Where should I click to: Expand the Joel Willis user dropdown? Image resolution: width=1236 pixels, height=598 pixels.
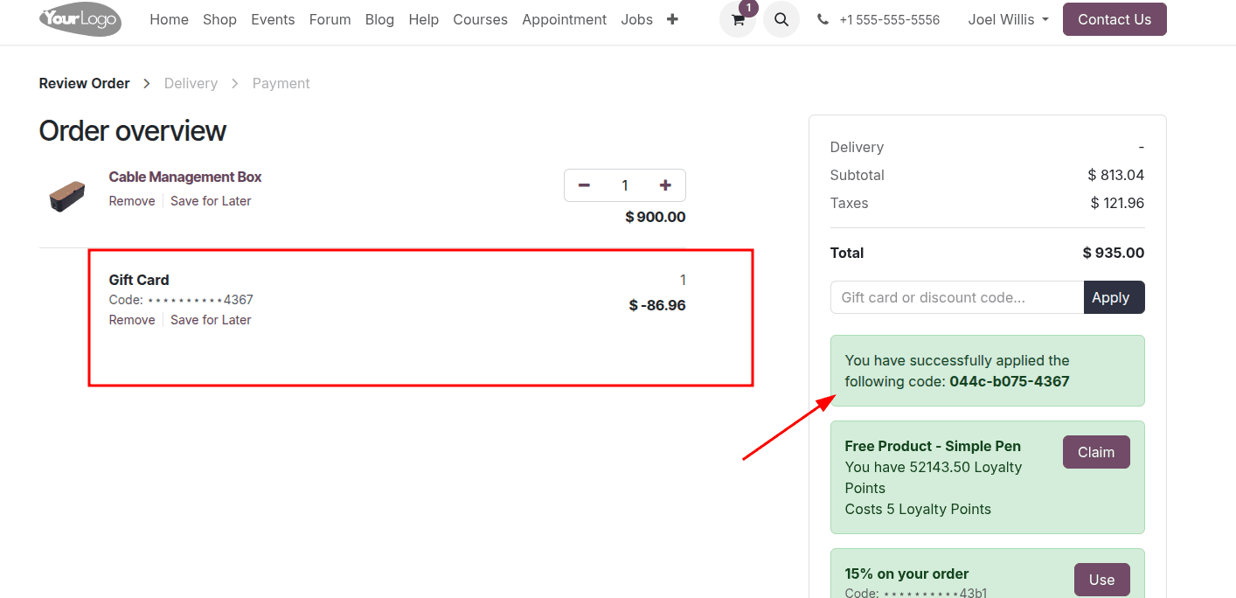(x=1008, y=19)
